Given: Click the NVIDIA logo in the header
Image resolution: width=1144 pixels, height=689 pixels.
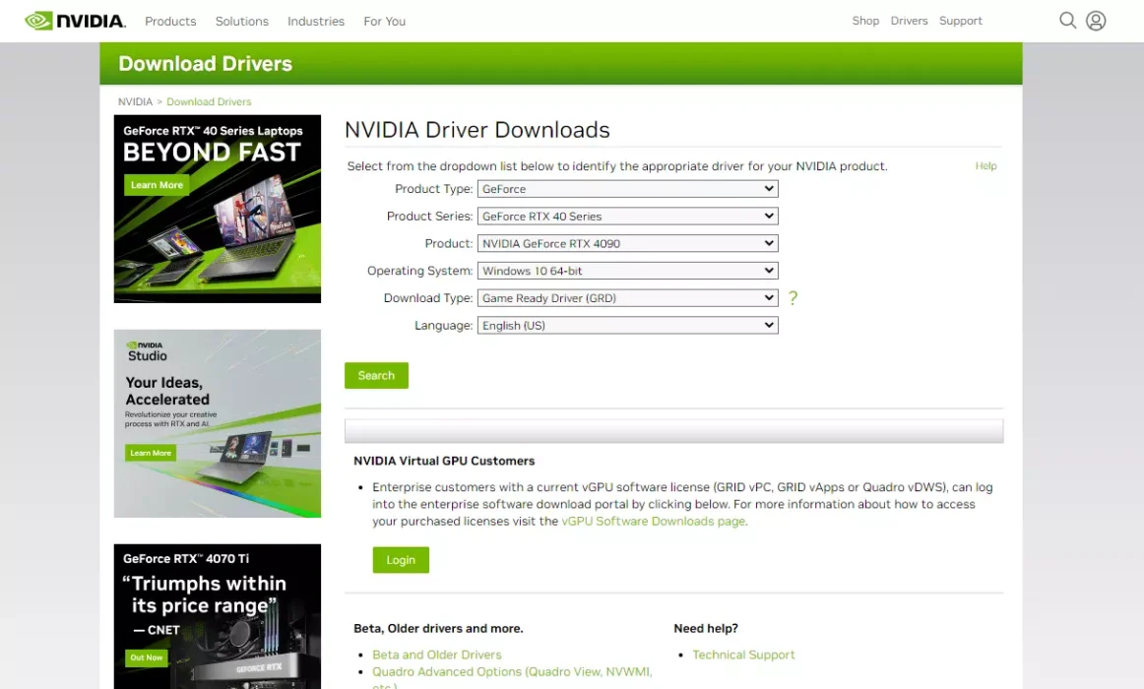Looking at the screenshot, I should click(x=75, y=21).
